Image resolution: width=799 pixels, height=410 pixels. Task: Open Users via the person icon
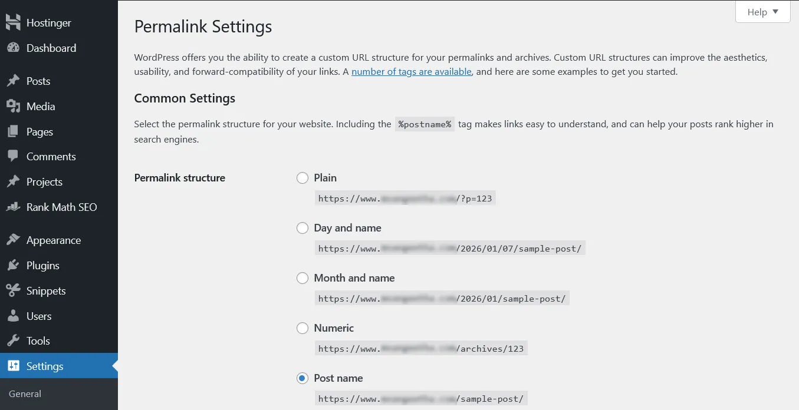pos(13,316)
